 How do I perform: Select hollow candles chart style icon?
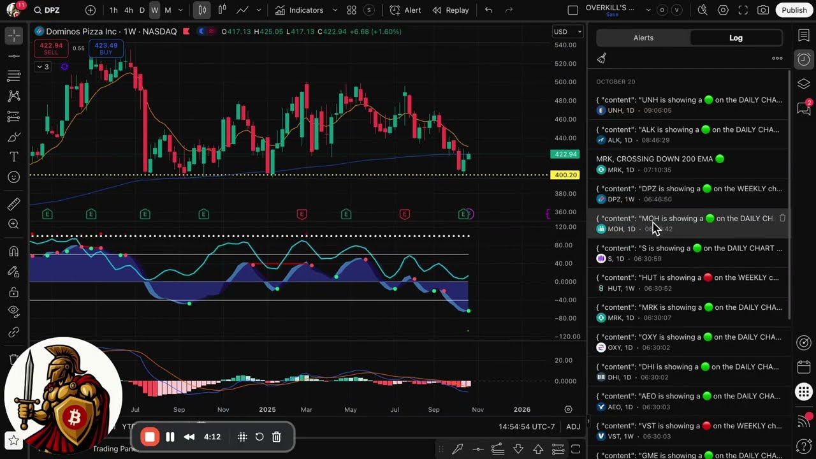coord(222,10)
